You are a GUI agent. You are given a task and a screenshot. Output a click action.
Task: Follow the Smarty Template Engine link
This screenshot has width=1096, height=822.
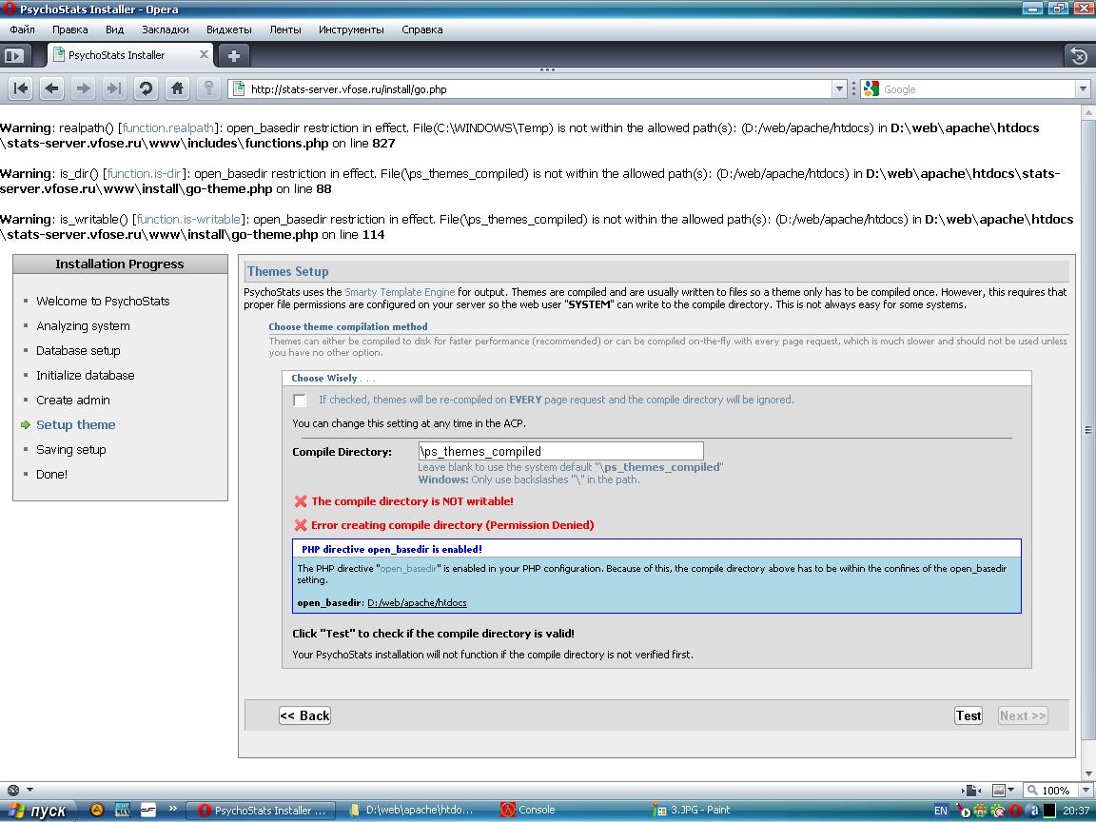pyautogui.click(x=400, y=292)
